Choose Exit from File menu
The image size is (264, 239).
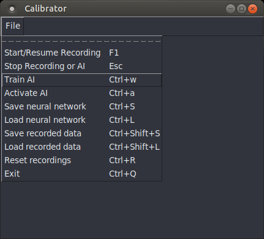[81, 174]
